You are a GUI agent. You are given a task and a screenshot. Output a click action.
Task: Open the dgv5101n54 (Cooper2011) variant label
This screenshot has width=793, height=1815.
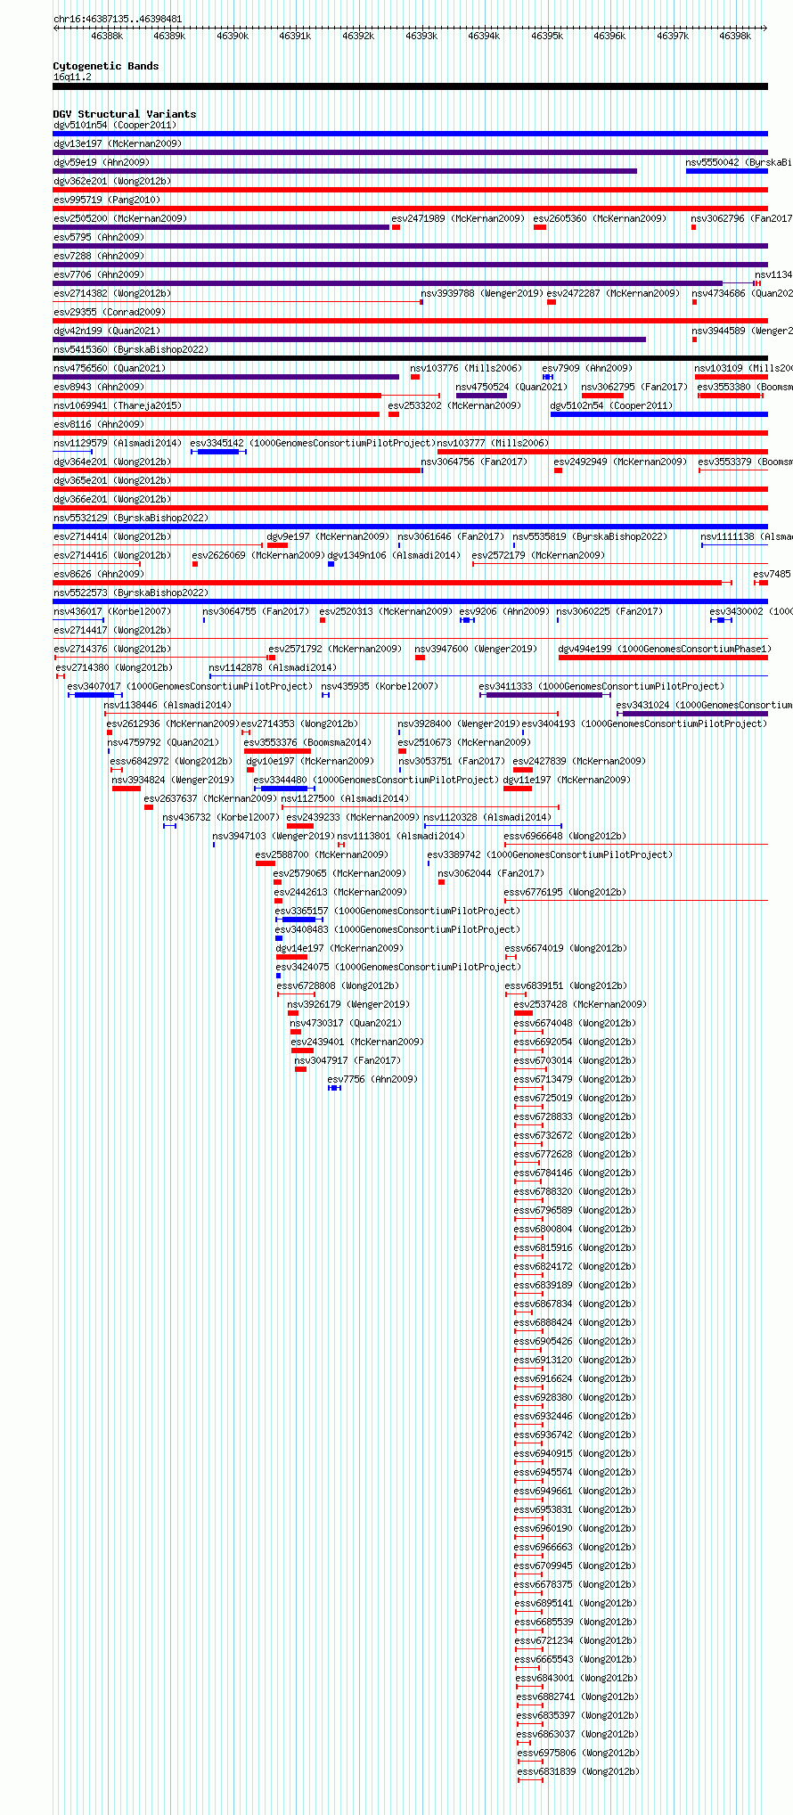(115, 126)
